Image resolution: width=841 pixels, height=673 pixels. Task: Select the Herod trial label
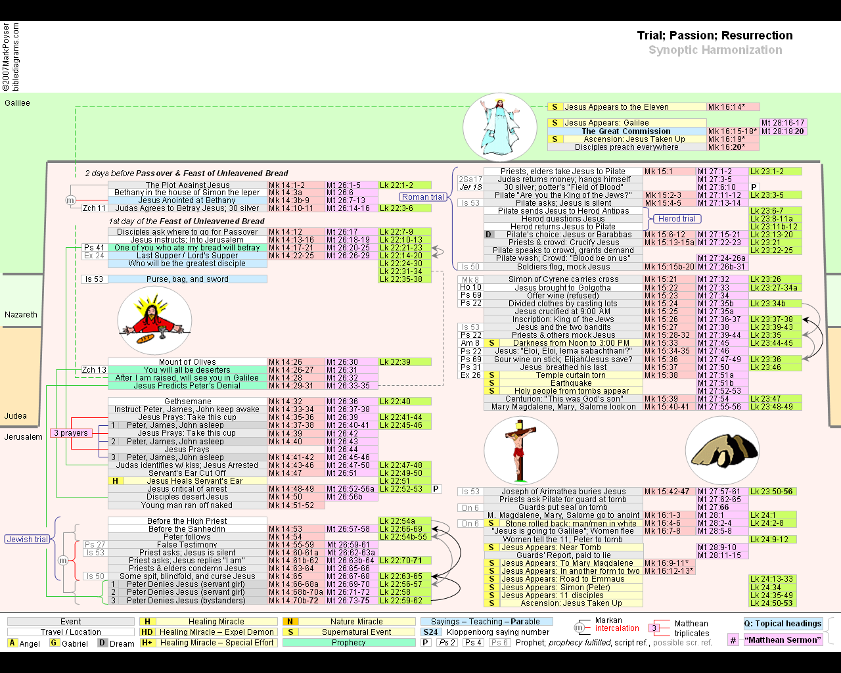(677, 219)
